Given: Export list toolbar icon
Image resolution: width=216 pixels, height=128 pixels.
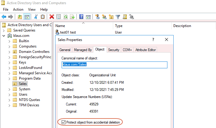Looking at the screenshot, I should pyautogui.click(x=72, y=17).
